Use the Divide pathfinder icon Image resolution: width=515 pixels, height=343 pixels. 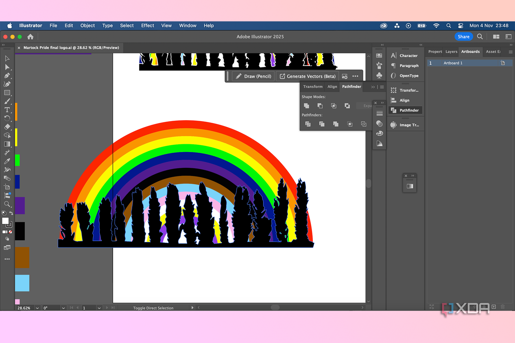[x=308, y=124]
